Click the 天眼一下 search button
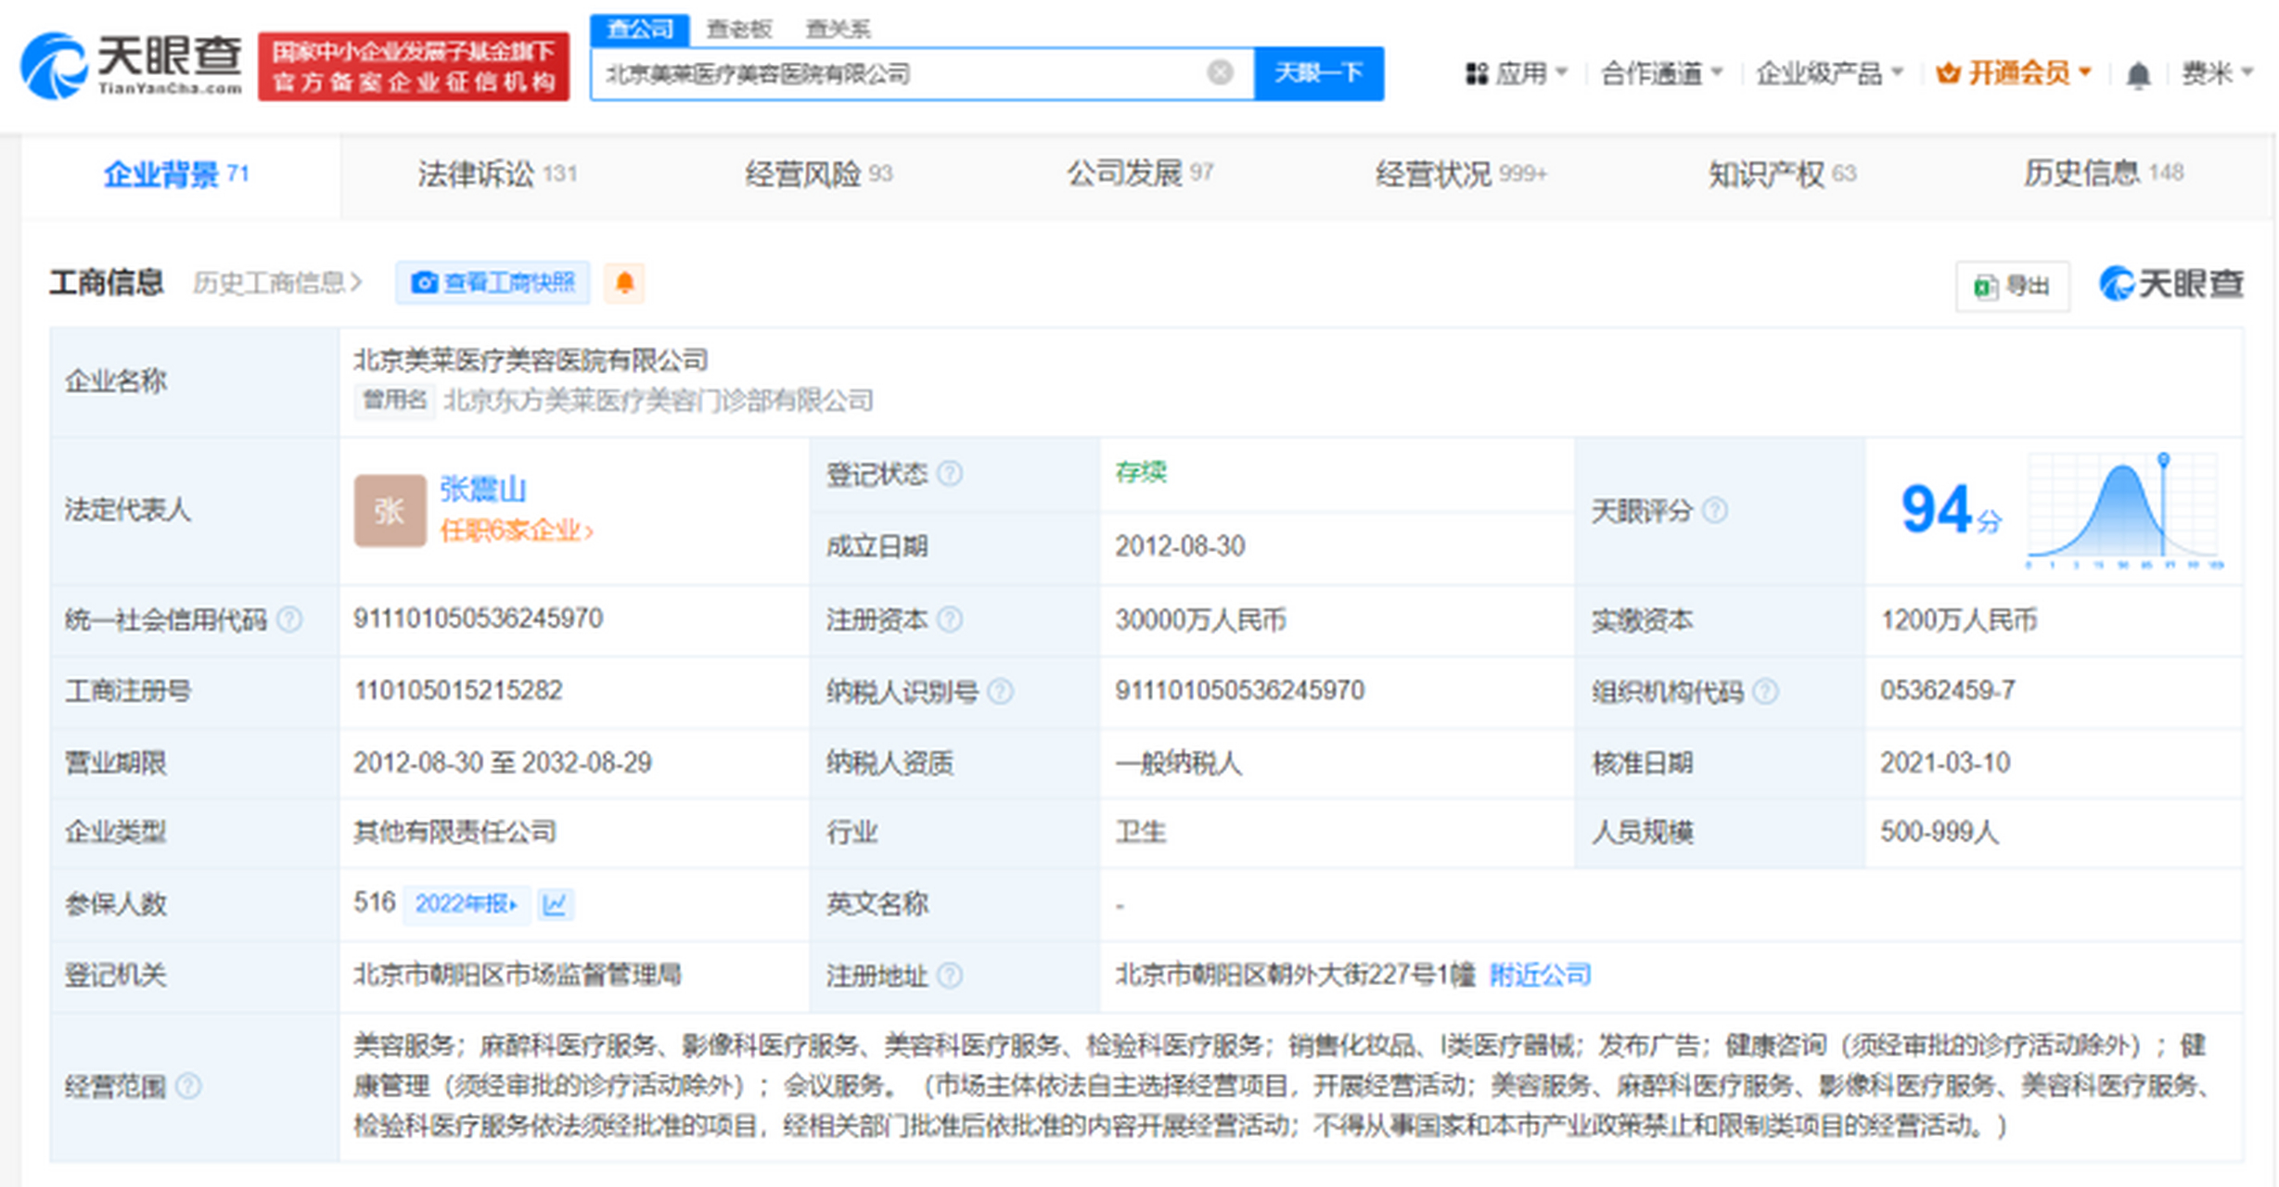The image size is (2279, 1187). coord(1318,72)
